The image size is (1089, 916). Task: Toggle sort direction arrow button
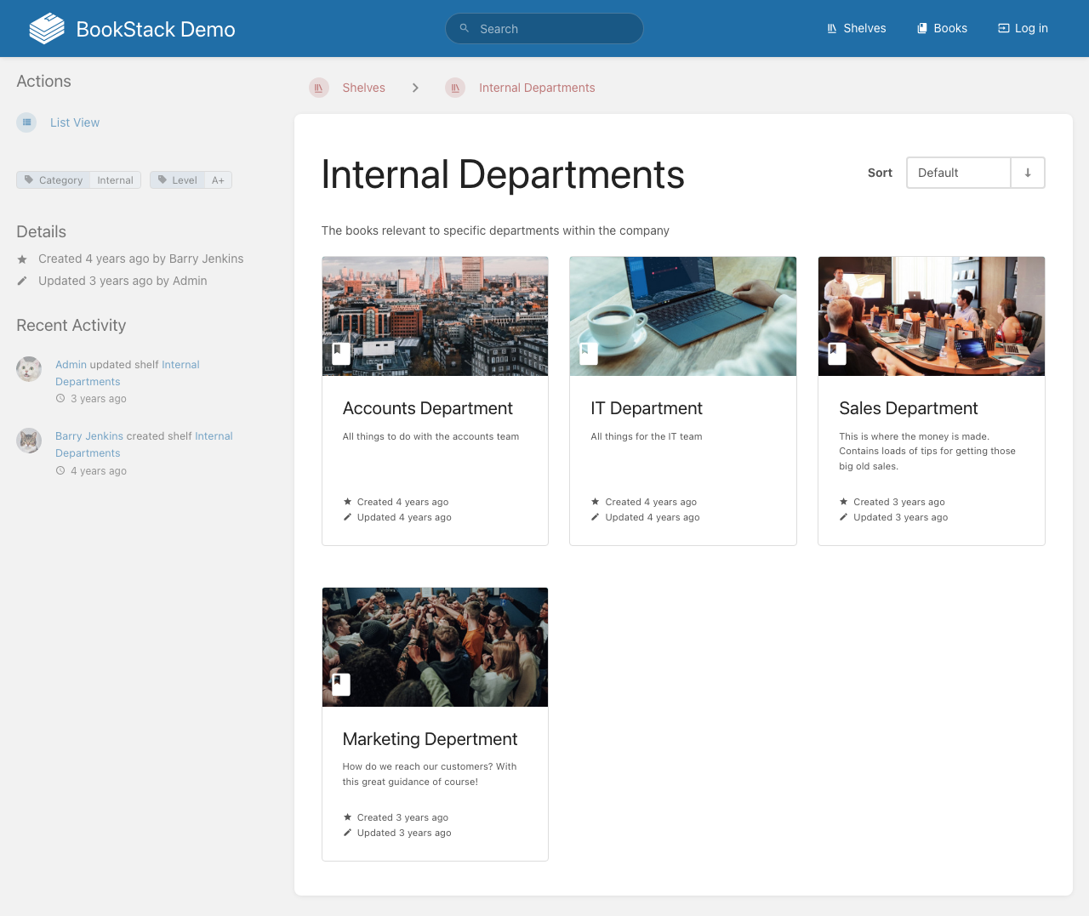tap(1028, 173)
